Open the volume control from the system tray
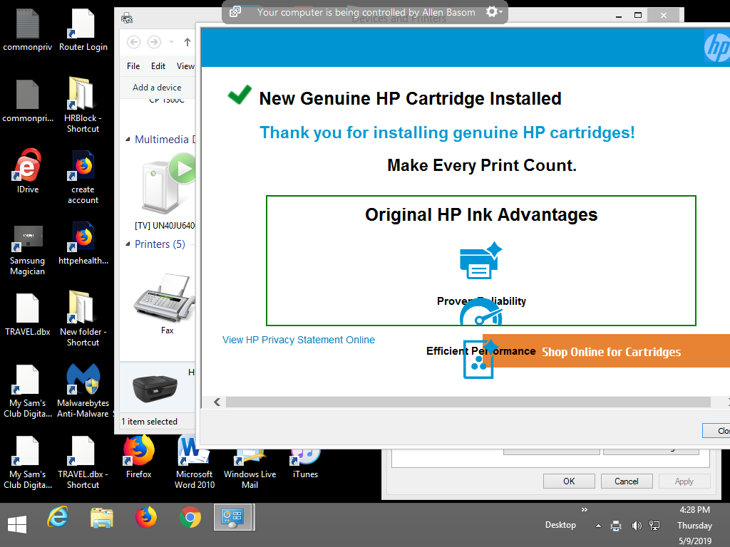The width and height of the screenshot is (730, 547). click(x=637, y=525)
